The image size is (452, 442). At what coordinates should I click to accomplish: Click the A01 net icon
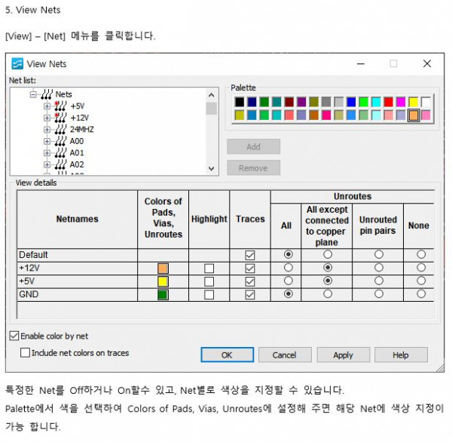pyautogui.click(x=60, y=152)
